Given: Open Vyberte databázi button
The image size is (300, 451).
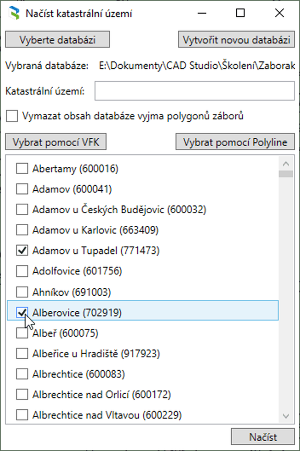Looking at the screenshot, I should tap(57, 40).
